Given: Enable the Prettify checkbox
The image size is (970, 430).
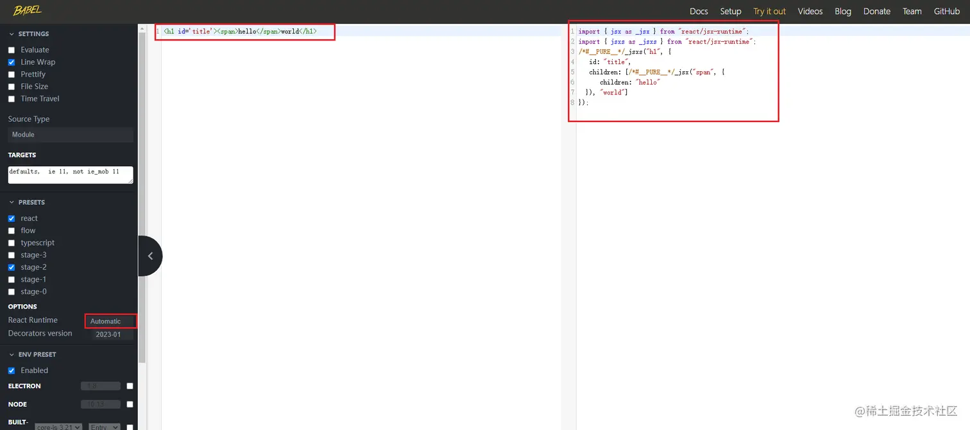Looking at the screenshot, I should pos(12,74).
